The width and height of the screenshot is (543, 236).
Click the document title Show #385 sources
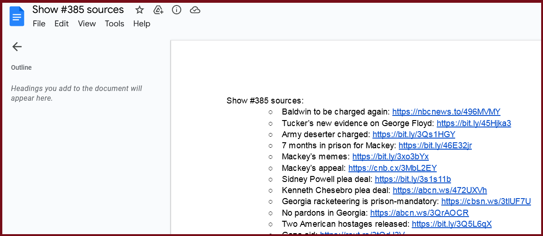point(78,10)
